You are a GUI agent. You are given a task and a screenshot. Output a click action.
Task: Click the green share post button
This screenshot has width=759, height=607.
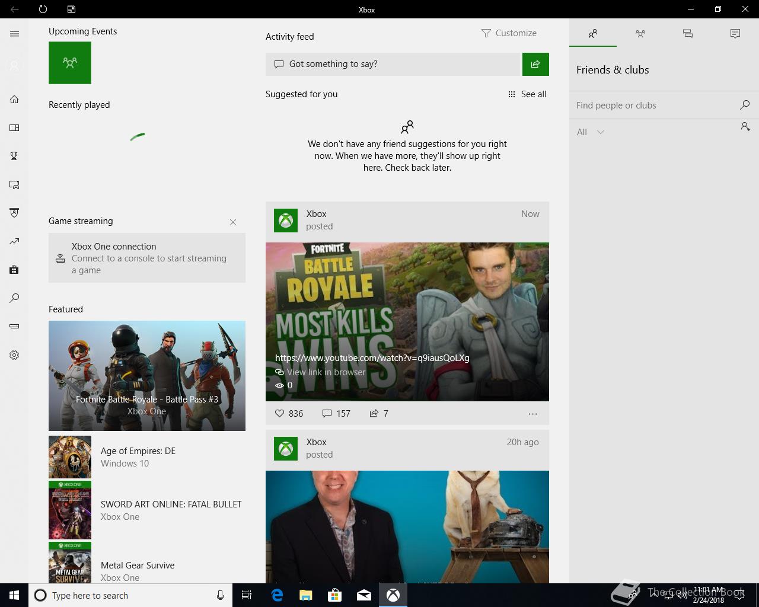click(535, 64)
